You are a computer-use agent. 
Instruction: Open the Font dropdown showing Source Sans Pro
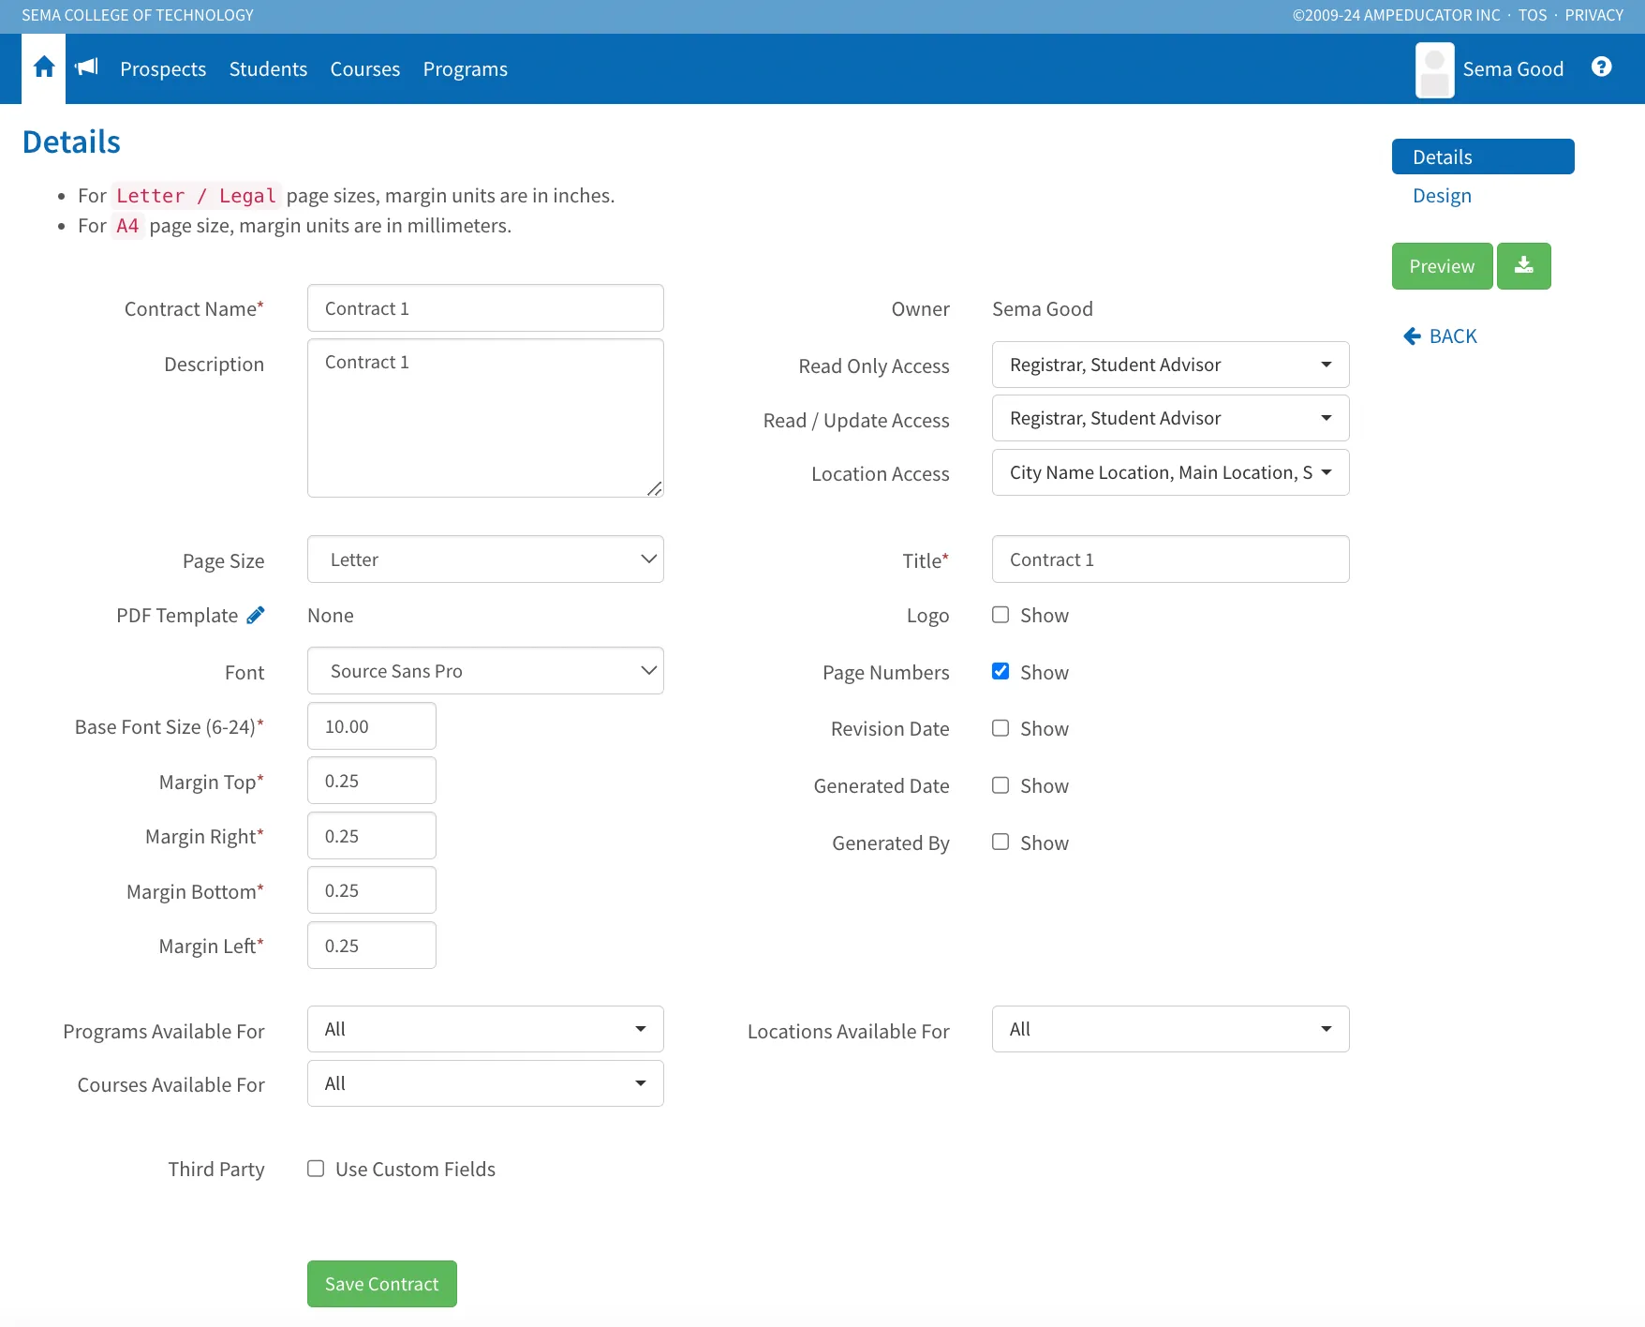(485, 671)
